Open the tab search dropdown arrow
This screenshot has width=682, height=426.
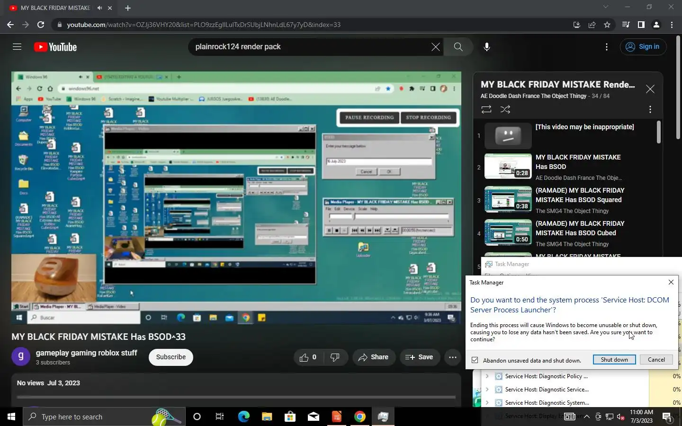coord(605,7)
